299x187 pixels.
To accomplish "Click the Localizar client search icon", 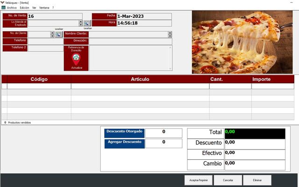I will [58, 34].
